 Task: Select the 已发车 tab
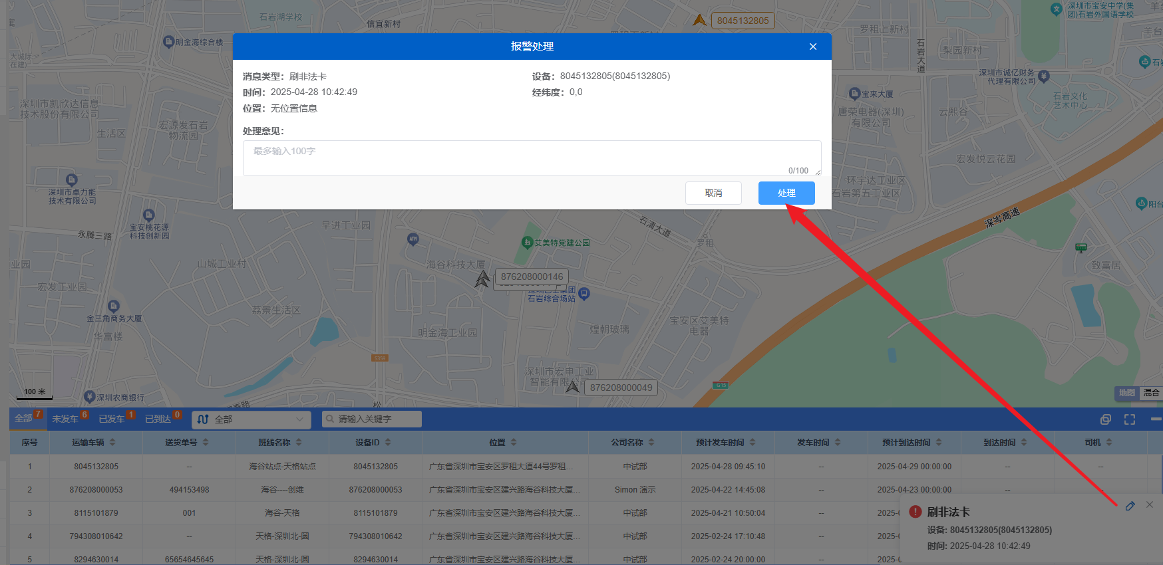tap(112, 419)
